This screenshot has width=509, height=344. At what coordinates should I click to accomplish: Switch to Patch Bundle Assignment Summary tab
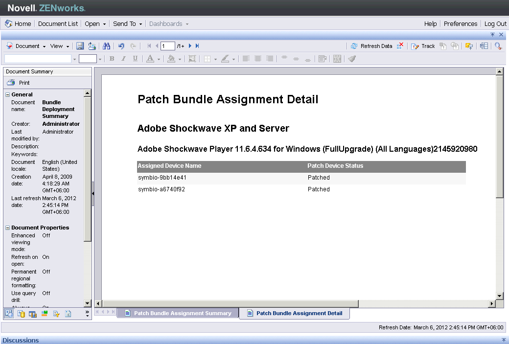[178, 313]
